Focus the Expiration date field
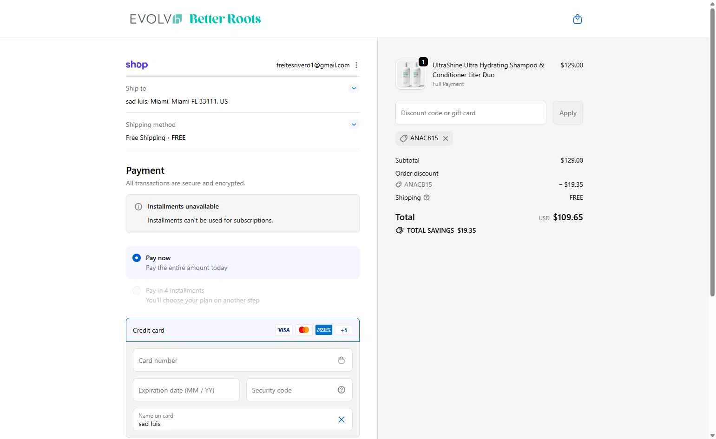 tap(186, 390)
